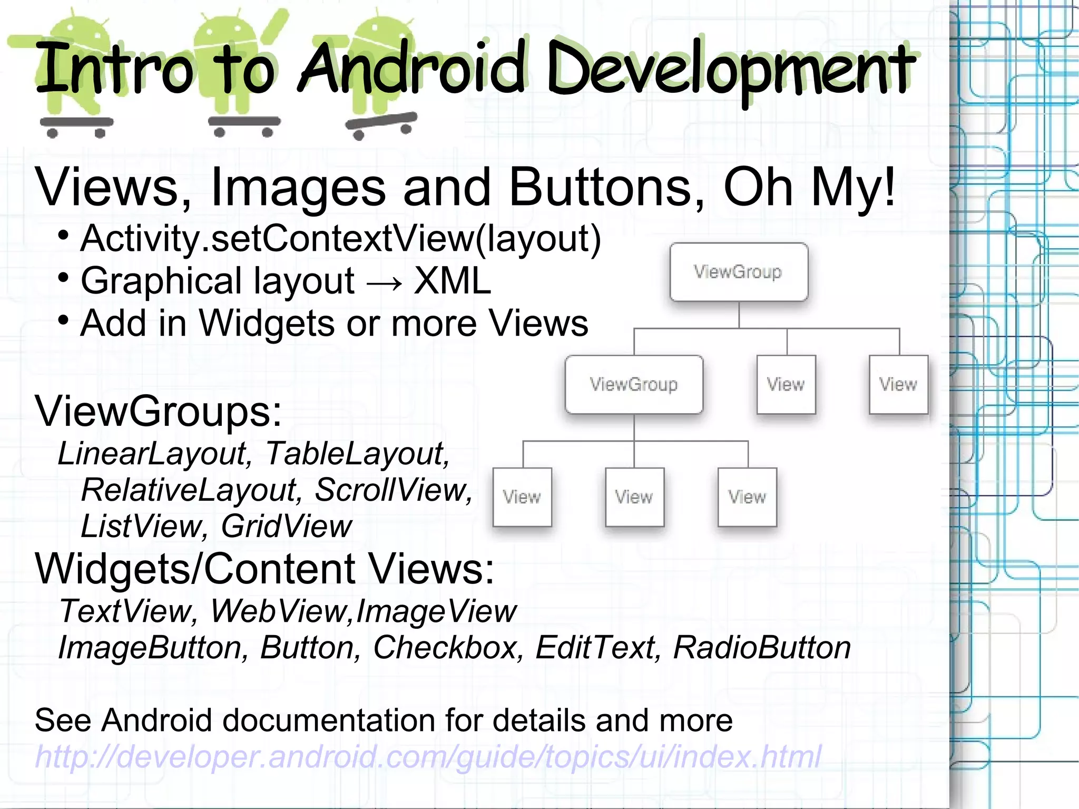Click the RadioButton text in widgets list

762,648
